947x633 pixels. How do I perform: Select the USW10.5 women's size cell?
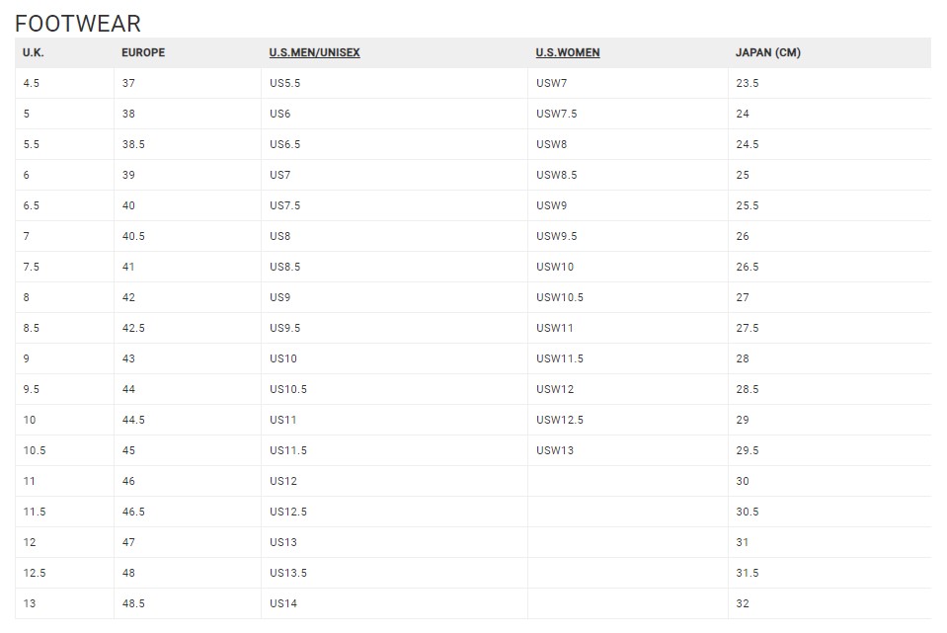560,298
